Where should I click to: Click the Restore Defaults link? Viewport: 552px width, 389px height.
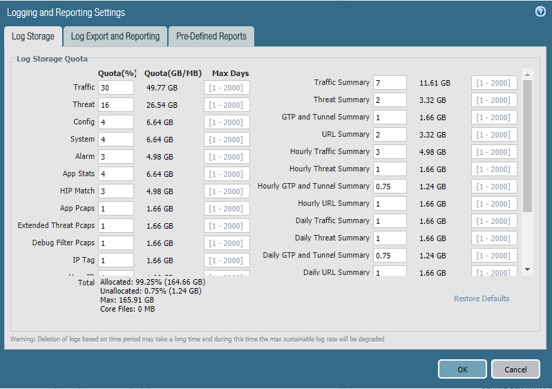482,298
